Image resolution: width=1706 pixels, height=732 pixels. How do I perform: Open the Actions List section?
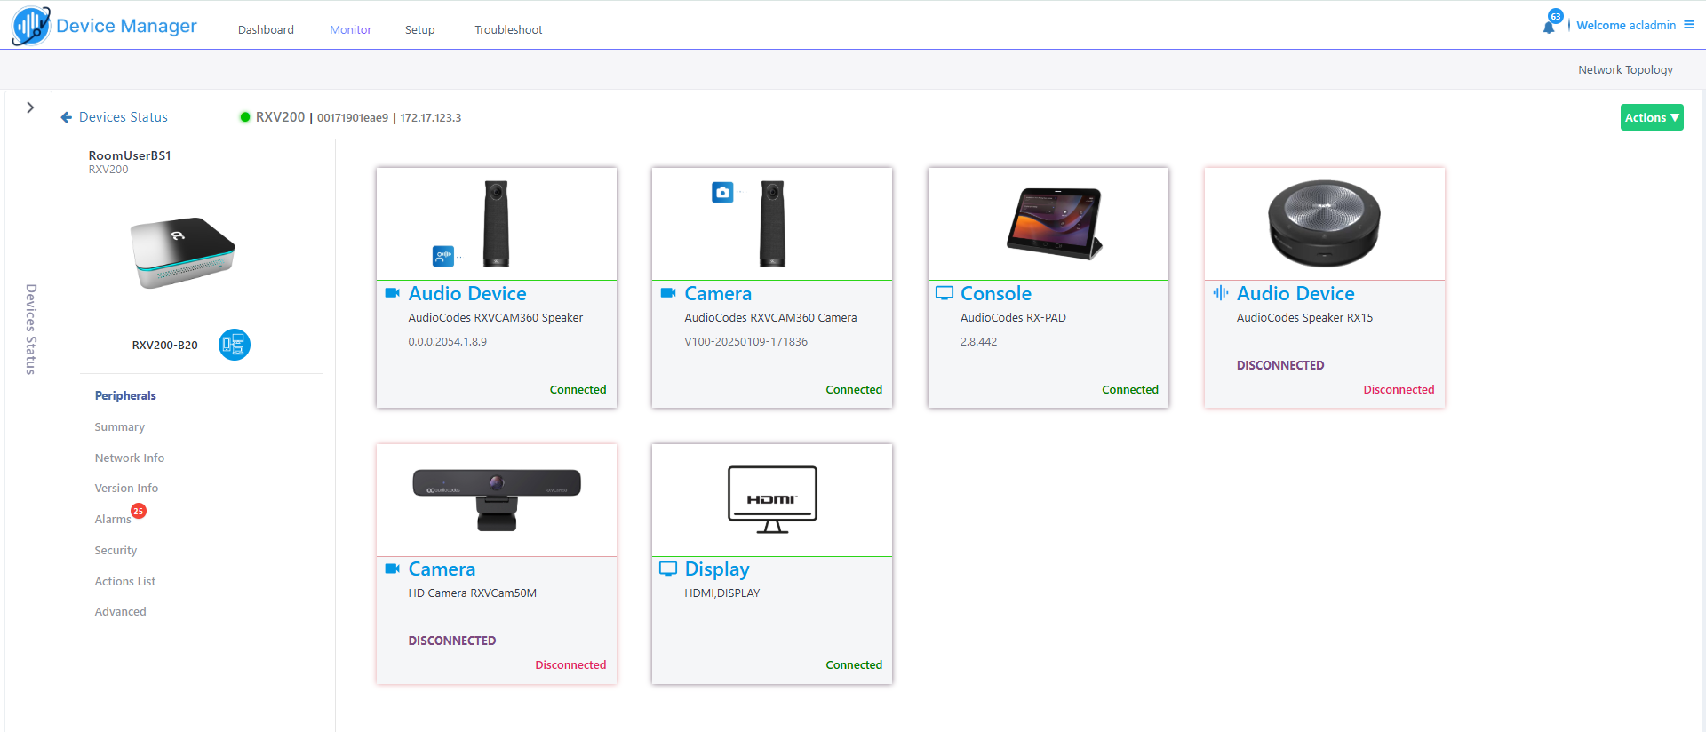[125, 581]
